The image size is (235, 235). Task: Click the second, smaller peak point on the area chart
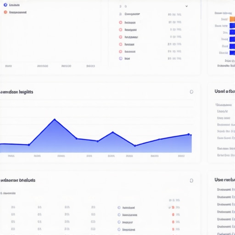pos(113,132)
